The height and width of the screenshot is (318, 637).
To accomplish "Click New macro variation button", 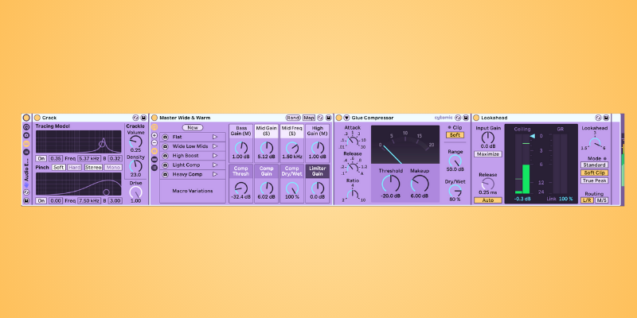I will (x=193, y=128).
